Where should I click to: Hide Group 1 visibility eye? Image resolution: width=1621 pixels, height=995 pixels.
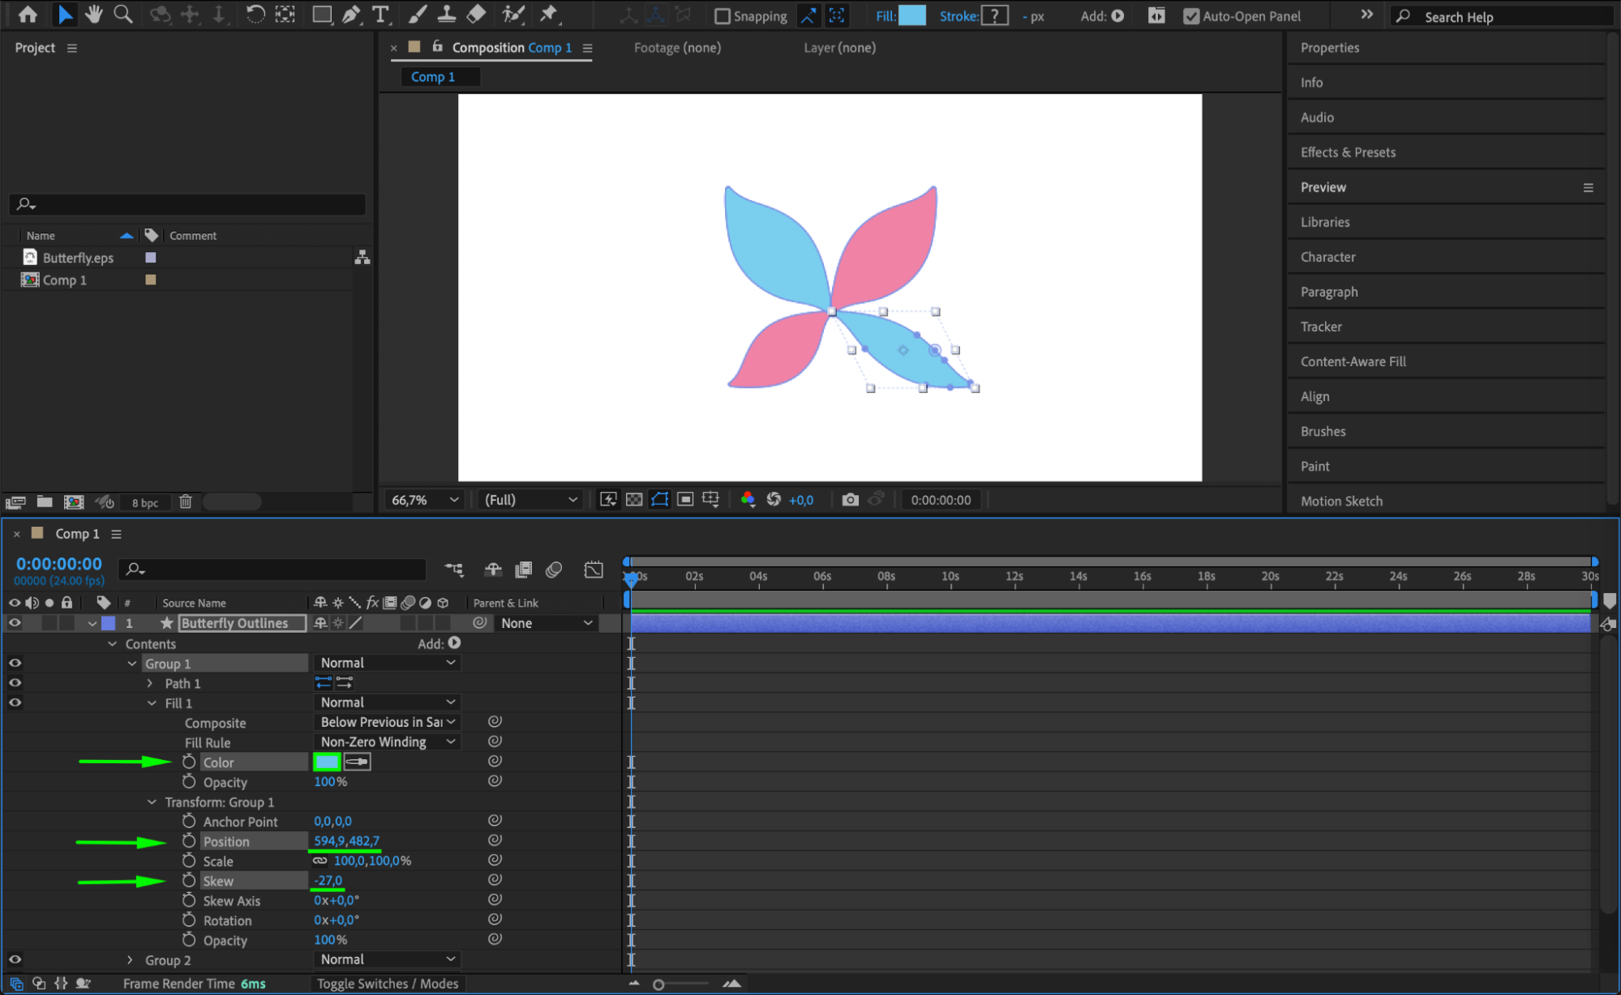[x=15, y=663]
